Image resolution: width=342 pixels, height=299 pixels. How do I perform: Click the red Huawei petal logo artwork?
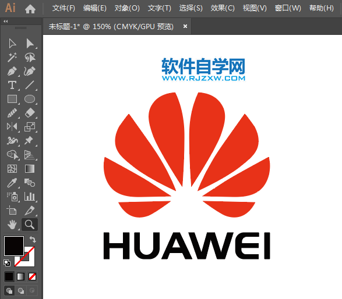pyautogui.click(x=186, y=155)
